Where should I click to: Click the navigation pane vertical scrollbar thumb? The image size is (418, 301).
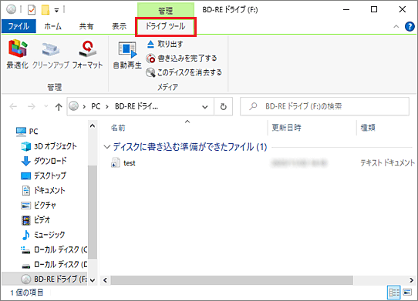tap(93, 212)
